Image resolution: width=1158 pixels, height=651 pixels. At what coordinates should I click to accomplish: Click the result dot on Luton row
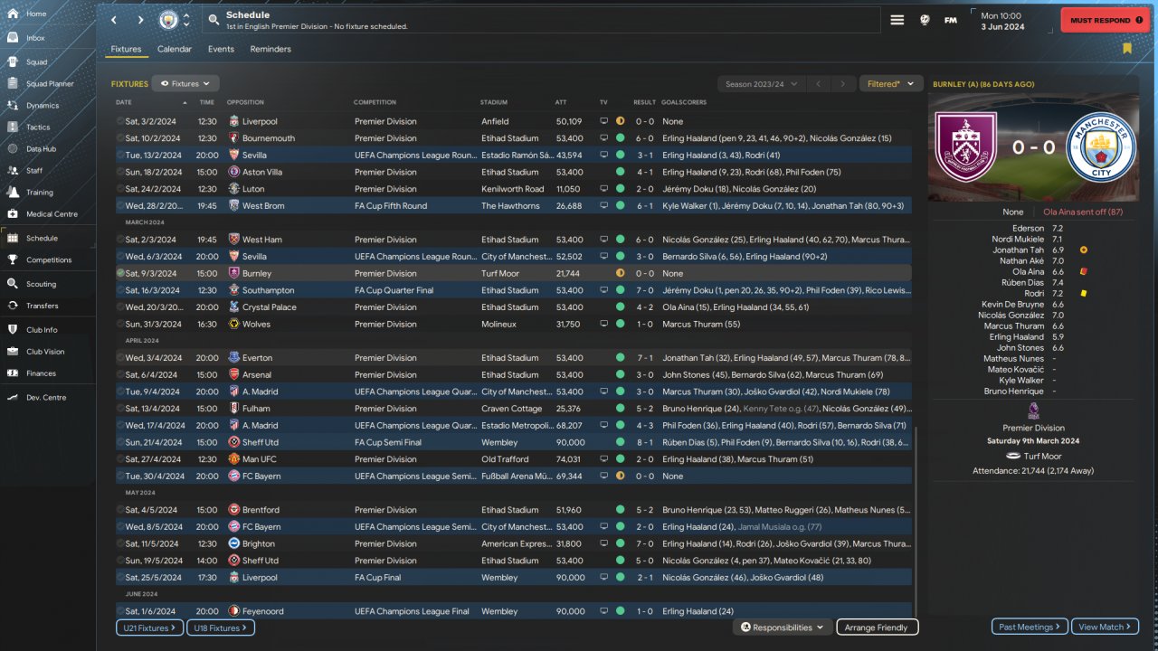click(620, 189)
